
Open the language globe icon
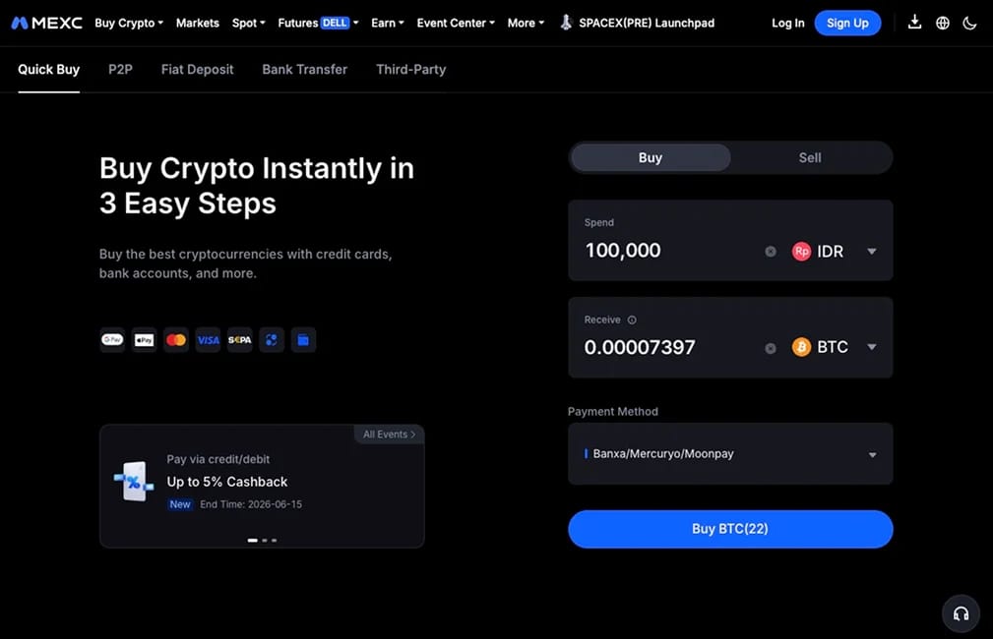tap(943, 23)
